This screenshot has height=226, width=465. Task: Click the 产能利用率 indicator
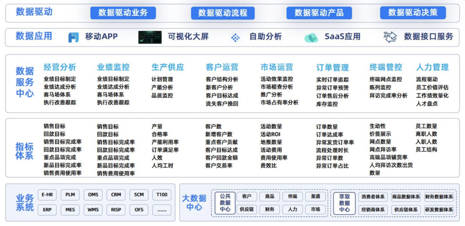pos(165,142)
